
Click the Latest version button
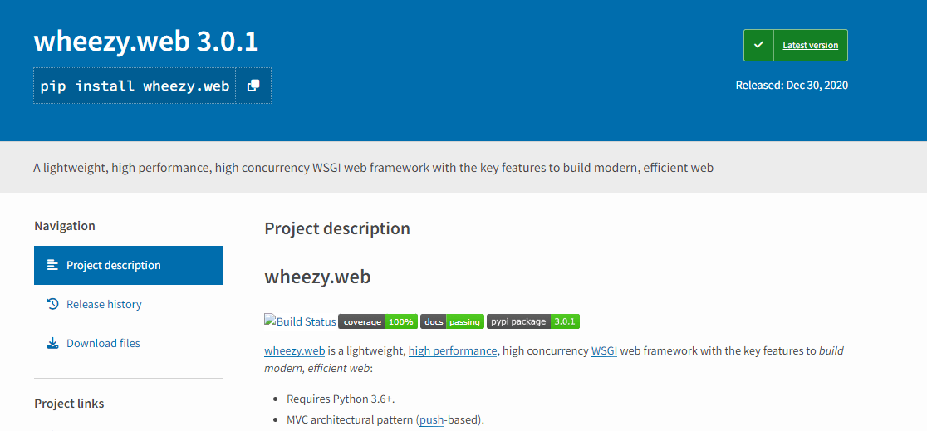pos(810,45)
